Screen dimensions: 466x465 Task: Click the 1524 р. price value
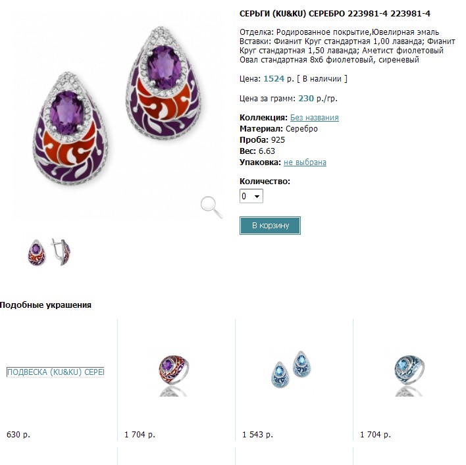point(278,79)
